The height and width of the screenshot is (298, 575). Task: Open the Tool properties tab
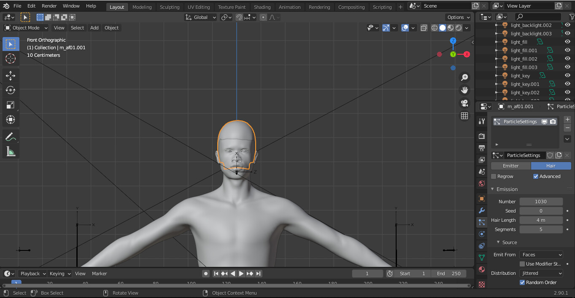tap(482, 121)
